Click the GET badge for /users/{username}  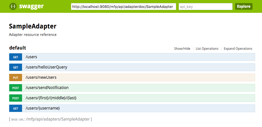16,108
